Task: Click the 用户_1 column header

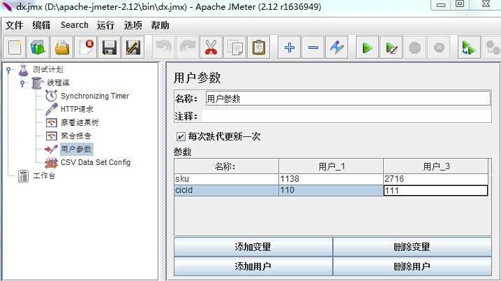Action: 331,166
